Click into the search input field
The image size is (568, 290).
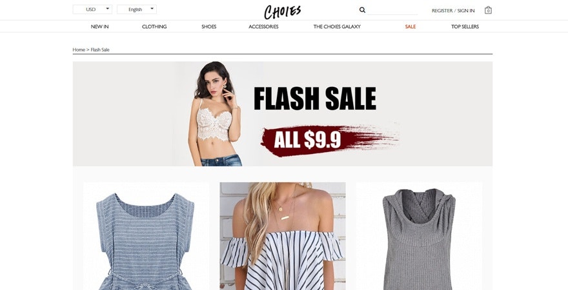pyautogui.click(x=392, y=10)
